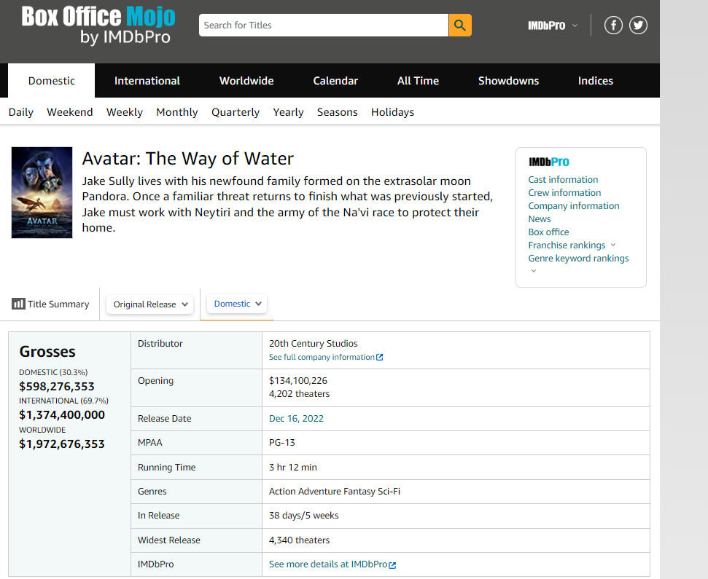Open the Box office sidebar link
Image resolution: width=708 pixels, height=579 pixels.
pyautogui.click(x=548, y=232)
